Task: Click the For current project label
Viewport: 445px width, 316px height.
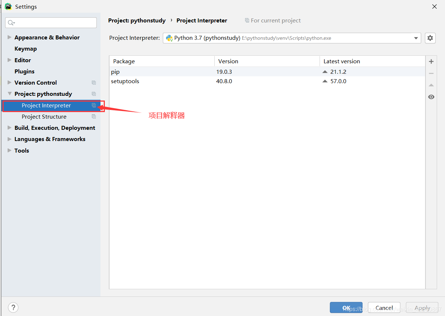Action: pos(276,21)
